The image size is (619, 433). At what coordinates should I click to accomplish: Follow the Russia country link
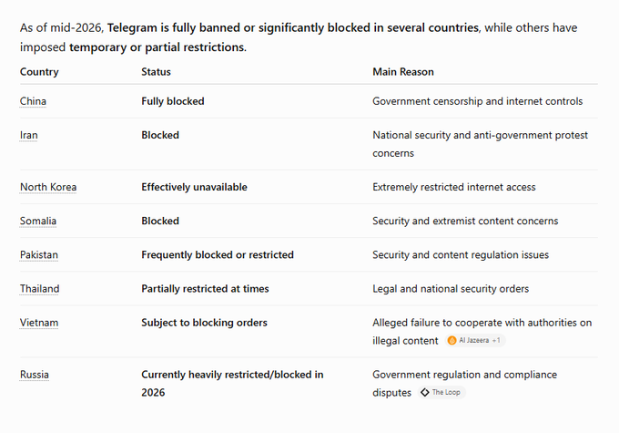(x=35, y=375)
